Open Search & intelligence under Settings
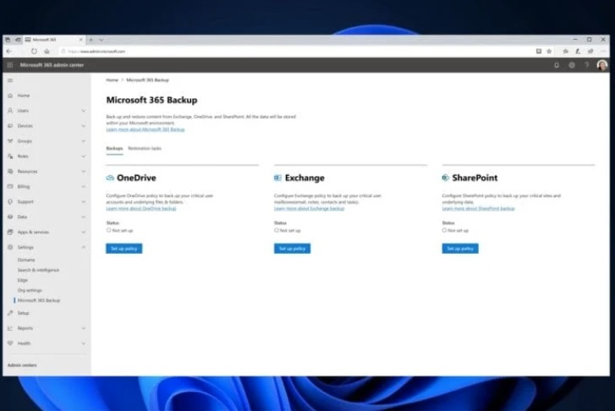 pos(38,271)
